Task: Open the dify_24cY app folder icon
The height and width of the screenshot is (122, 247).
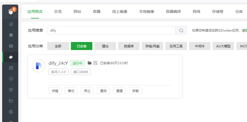Action: (90, 63)
